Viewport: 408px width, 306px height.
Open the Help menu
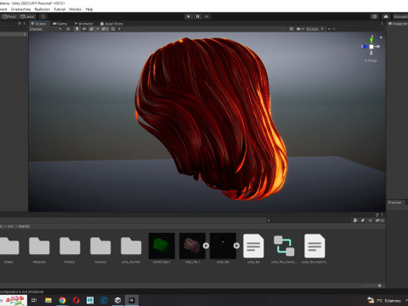tap(89, 9)
